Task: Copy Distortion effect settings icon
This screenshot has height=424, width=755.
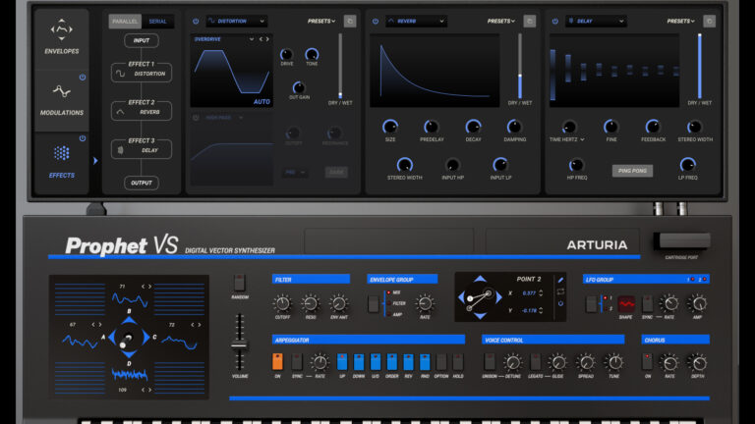Action: coord(350,22)
